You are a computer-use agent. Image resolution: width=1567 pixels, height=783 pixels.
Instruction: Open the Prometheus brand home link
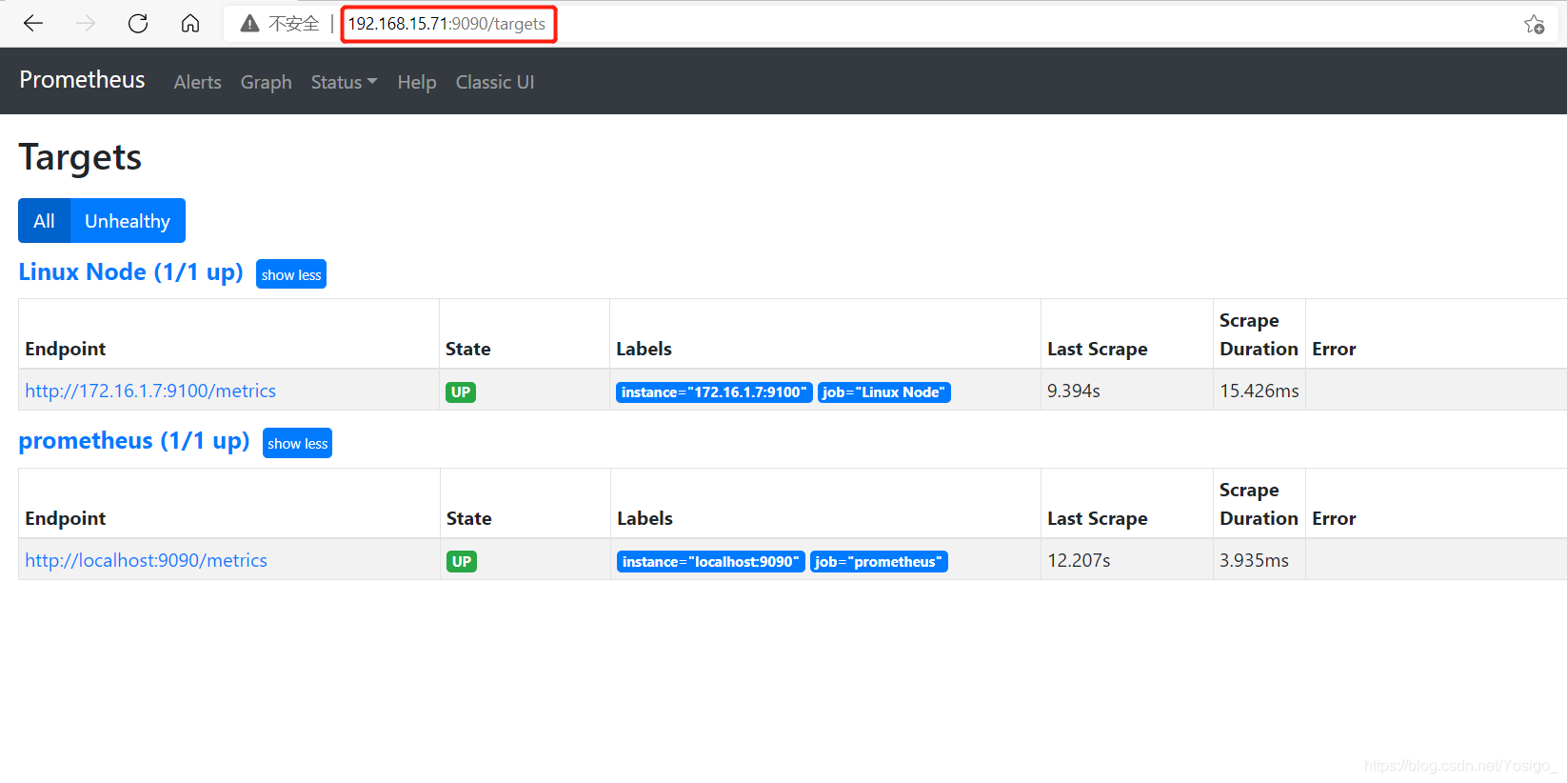(x=82, y=80)
